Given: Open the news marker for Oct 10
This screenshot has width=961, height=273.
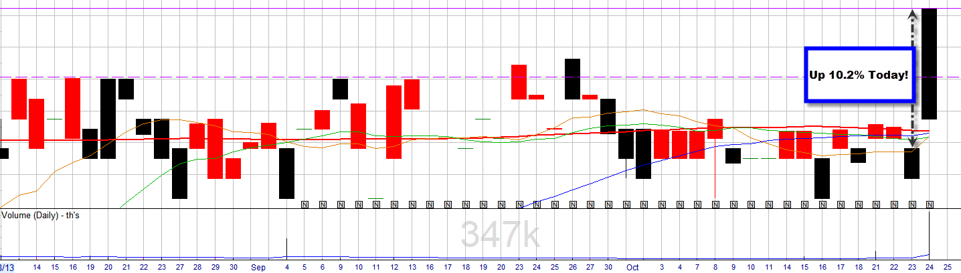Looking at the screenshot, I should point(751,204).
